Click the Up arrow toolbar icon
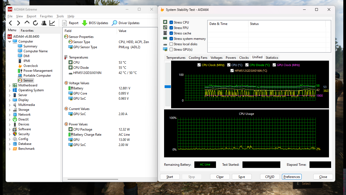346x195 pixels. (x=27, y=23)
